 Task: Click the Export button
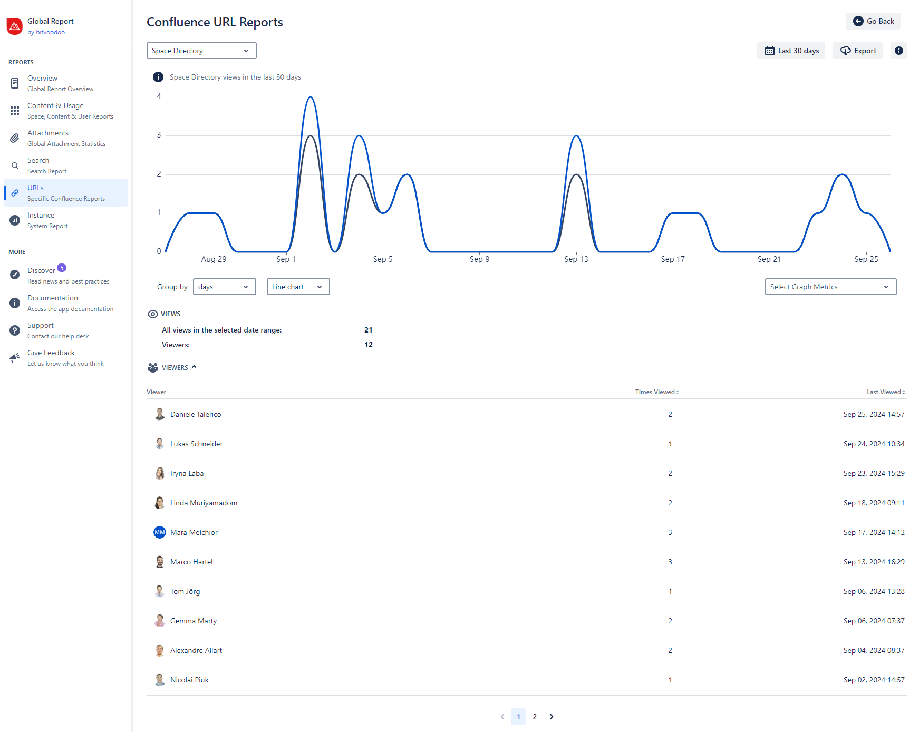point(858,51)
